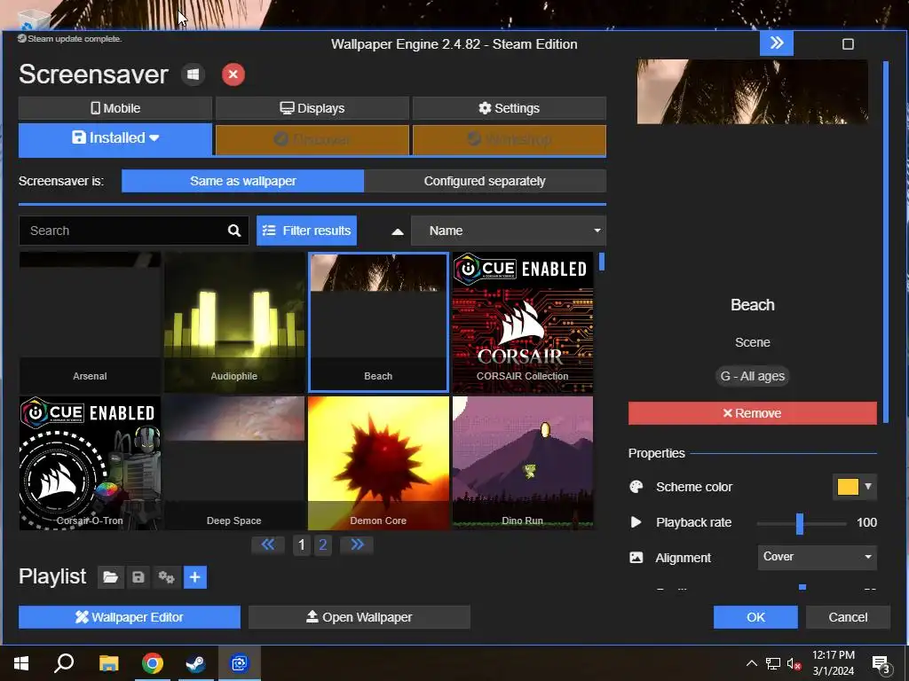
Task: Click the Cancel button
Action: [848, 617]
